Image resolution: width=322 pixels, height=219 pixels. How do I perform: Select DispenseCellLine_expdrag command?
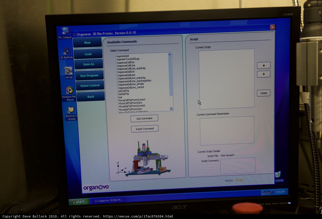click(x=131, y=68)
